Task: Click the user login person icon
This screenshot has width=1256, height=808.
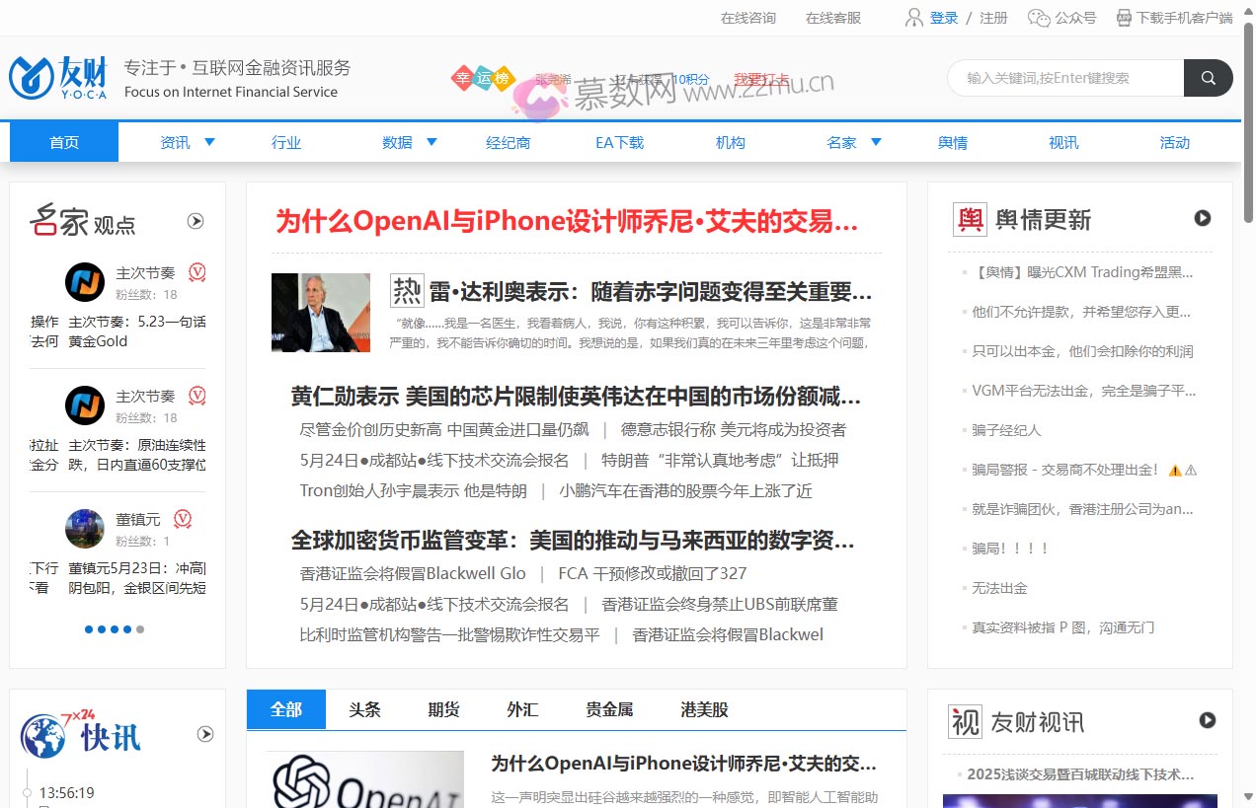Action: [914, 17]
